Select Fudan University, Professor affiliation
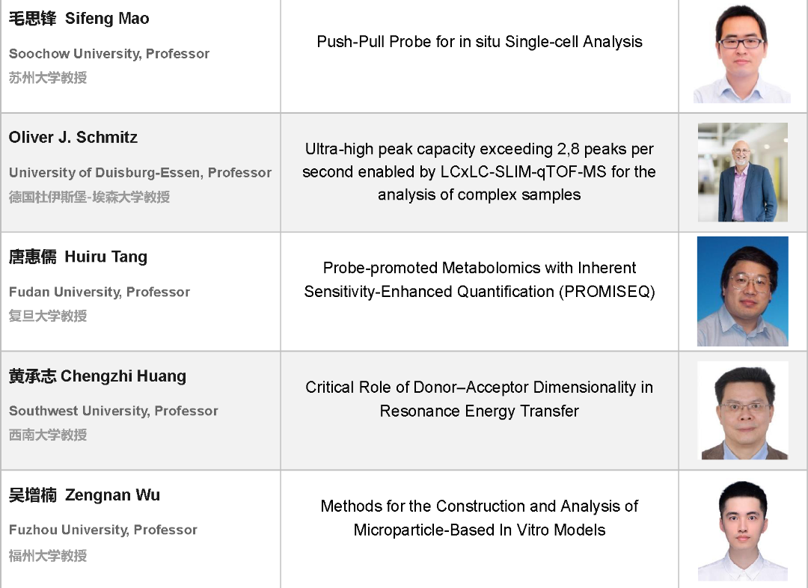Viewport: 808px width, 588px height. point(100,293)
